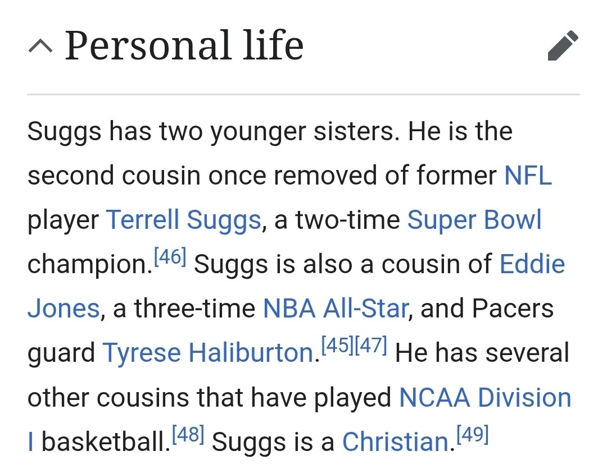Image resolution: width=607 pixels, height=474 pixels.
Task: Click the pencil edit section icon
Action: 563,45
